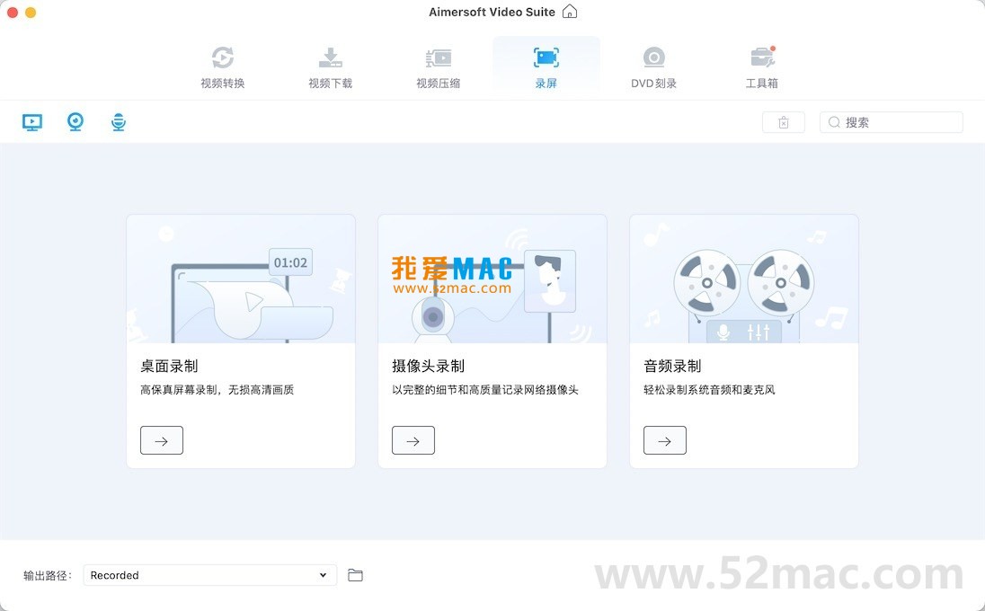
Task: Click the 高保真屏幕录制 description text
Action: click(x=217, y=390)
